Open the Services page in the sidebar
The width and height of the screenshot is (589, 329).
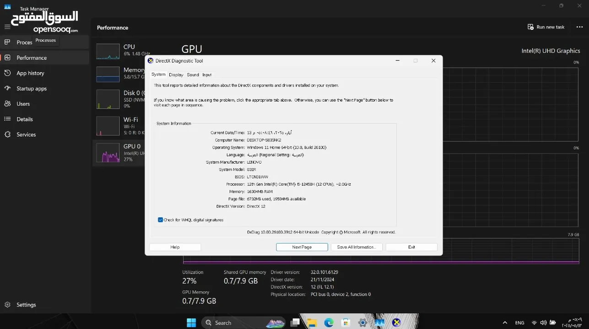click(44, 135)
